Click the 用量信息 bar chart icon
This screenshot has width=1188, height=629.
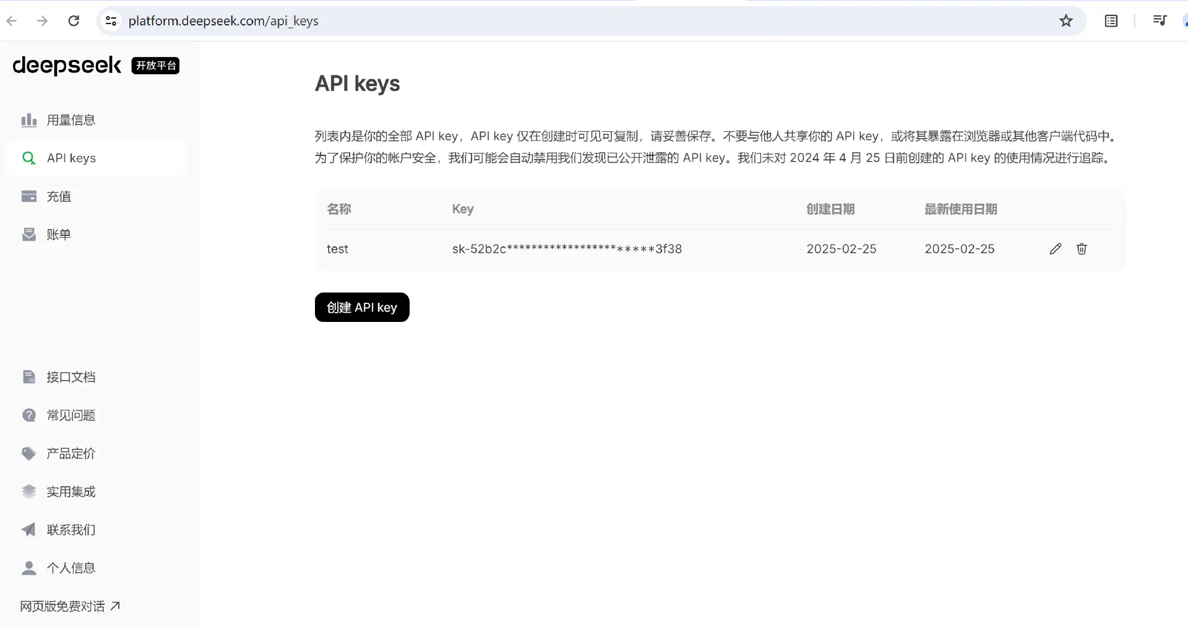click(29, 120)
